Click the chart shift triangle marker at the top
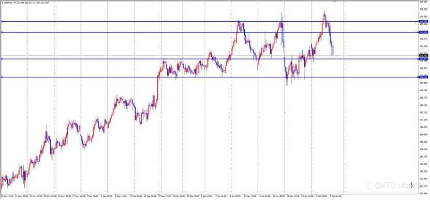Screen dimensions: 430x200 tap(335, 2)
